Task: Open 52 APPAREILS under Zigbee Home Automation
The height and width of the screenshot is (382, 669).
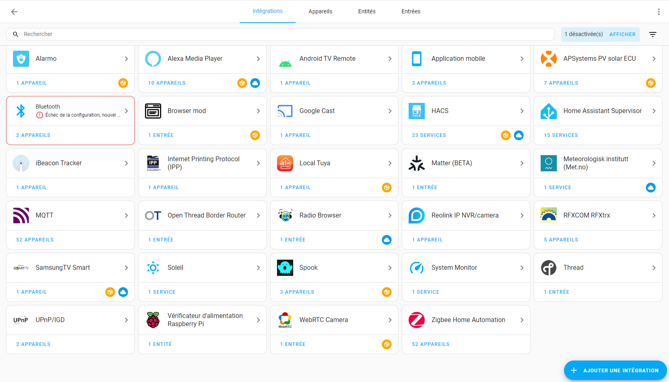Action: click(x=431, y=344)
